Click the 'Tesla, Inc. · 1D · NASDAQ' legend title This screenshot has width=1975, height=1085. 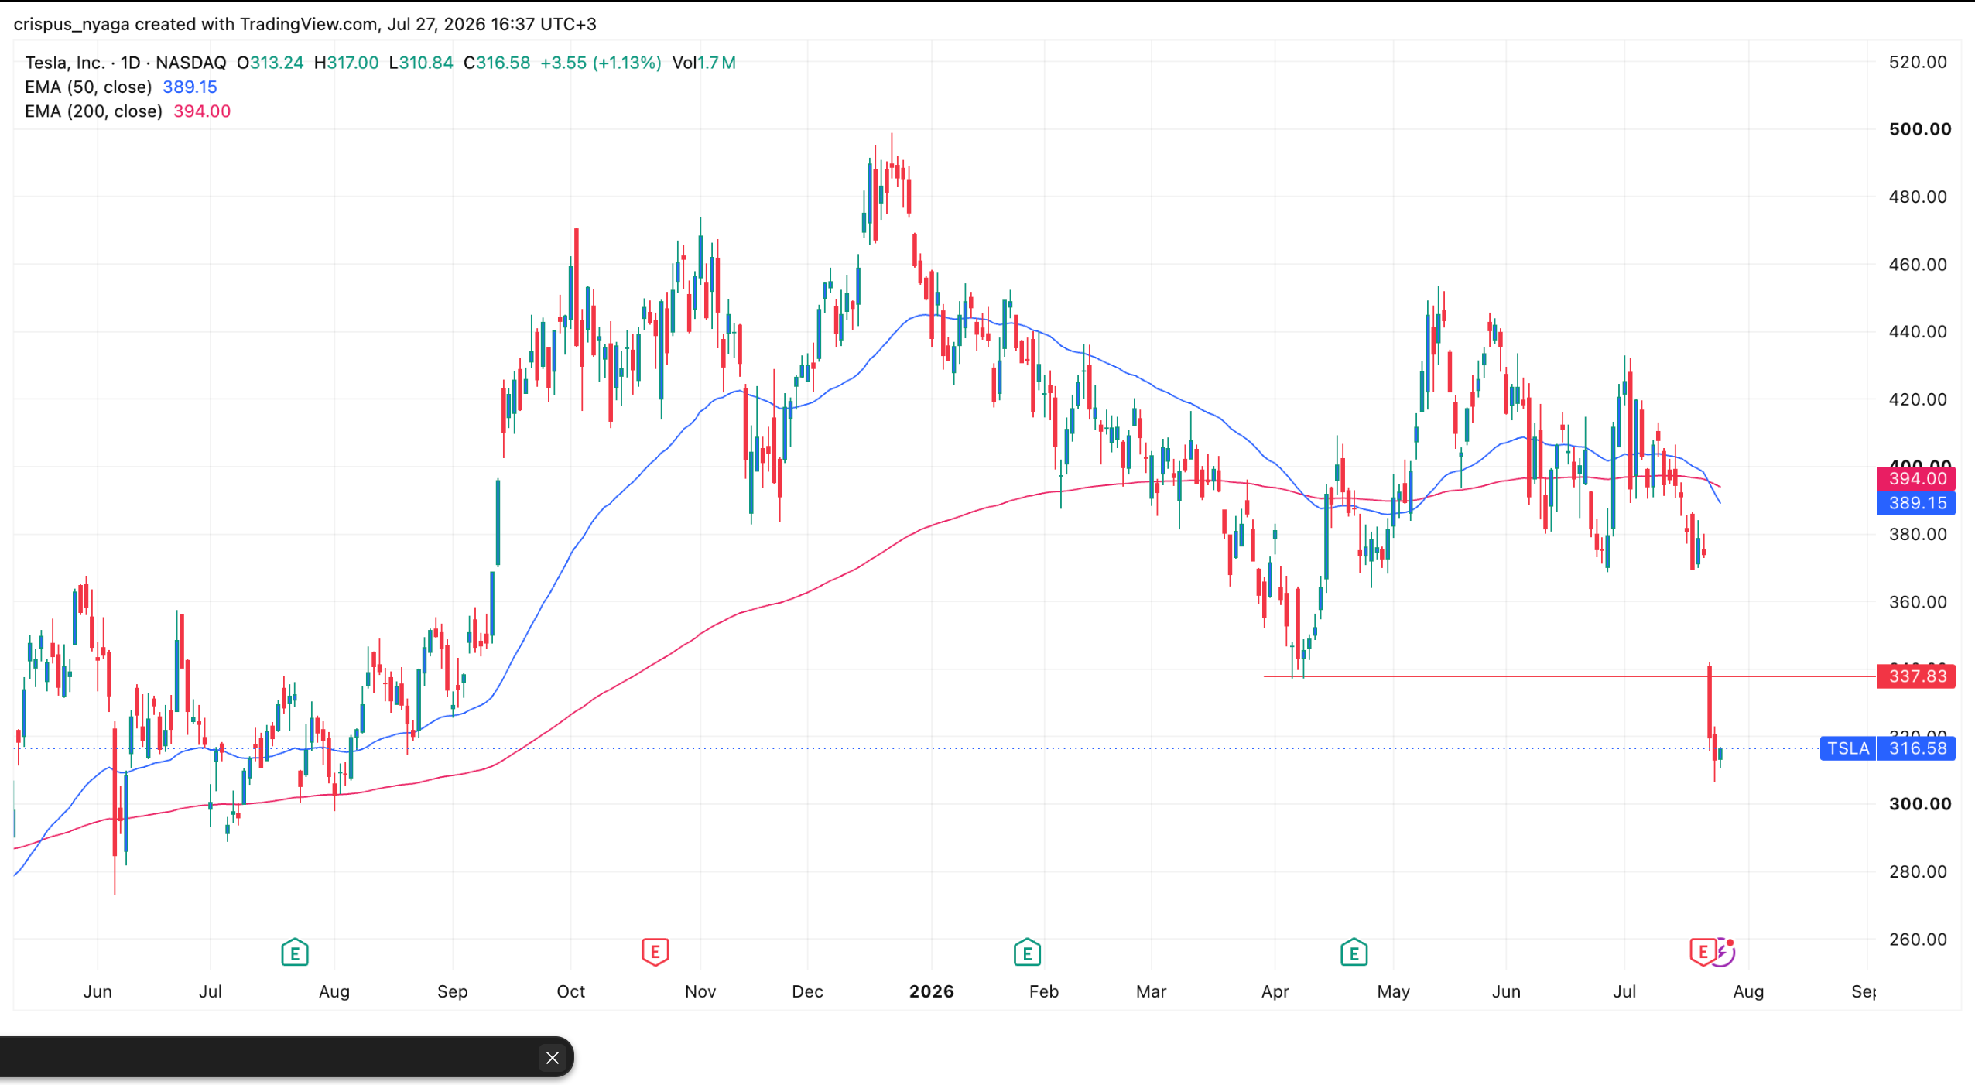pos(125,63)
